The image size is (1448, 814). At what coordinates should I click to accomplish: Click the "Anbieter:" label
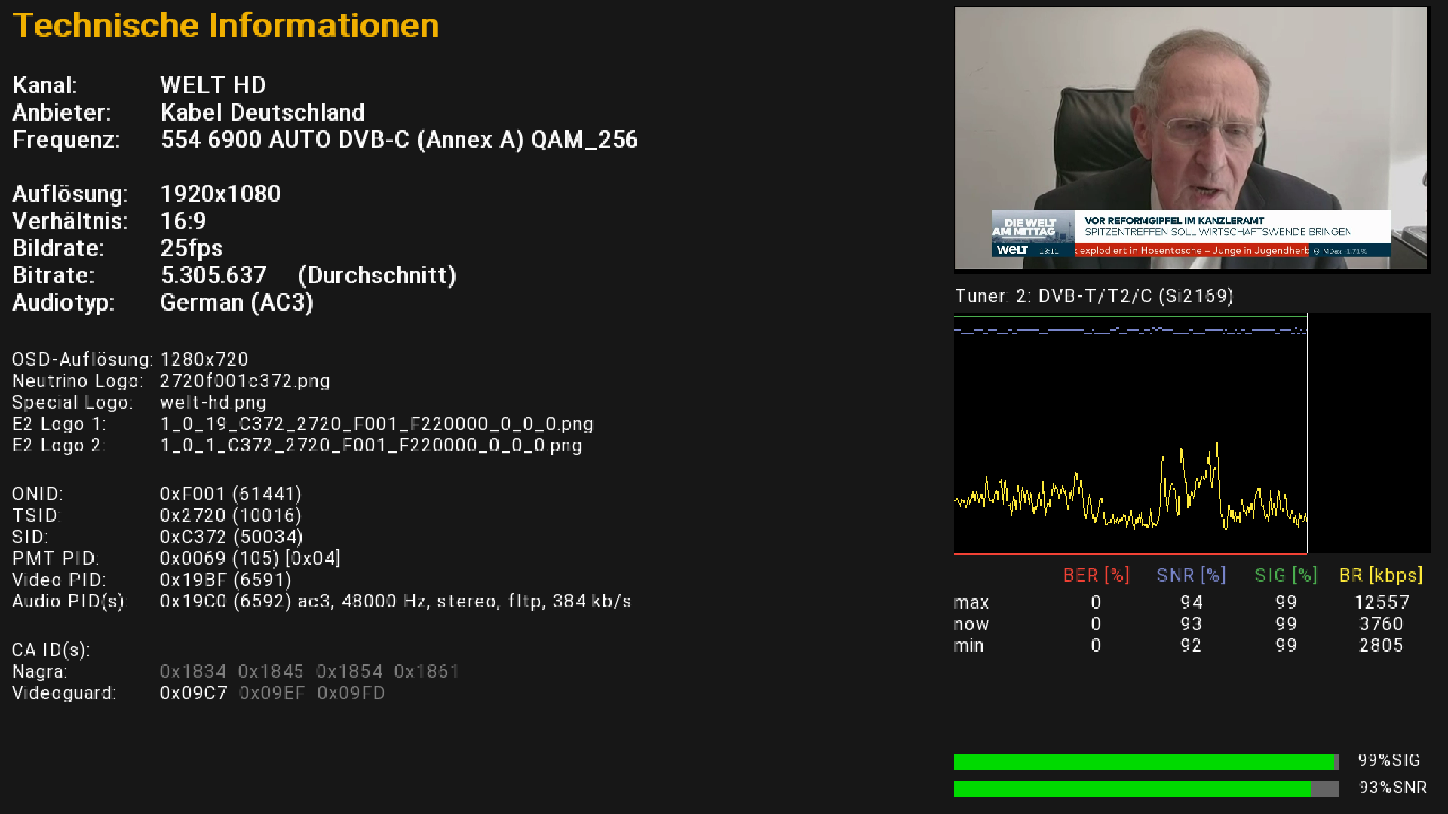(x=62, y=112)
